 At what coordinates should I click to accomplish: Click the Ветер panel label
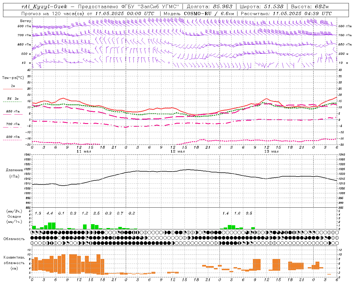tap(25, 21)
